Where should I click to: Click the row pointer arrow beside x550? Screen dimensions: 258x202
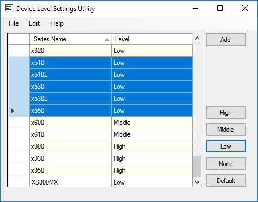coord(13,111)
